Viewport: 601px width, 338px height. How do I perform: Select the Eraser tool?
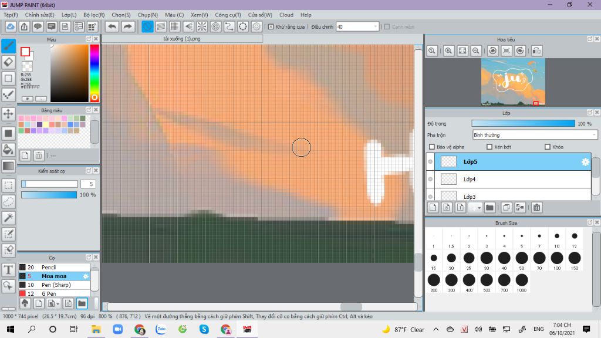pyautogui.click(x=8, y=62)
